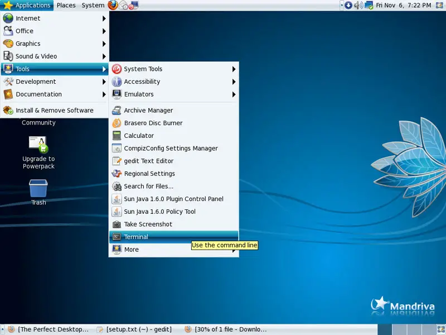Click the gedit Text Editor icon
Image resolution: width=446 pixels, height=335 pixels.
[x=117, y=161]
